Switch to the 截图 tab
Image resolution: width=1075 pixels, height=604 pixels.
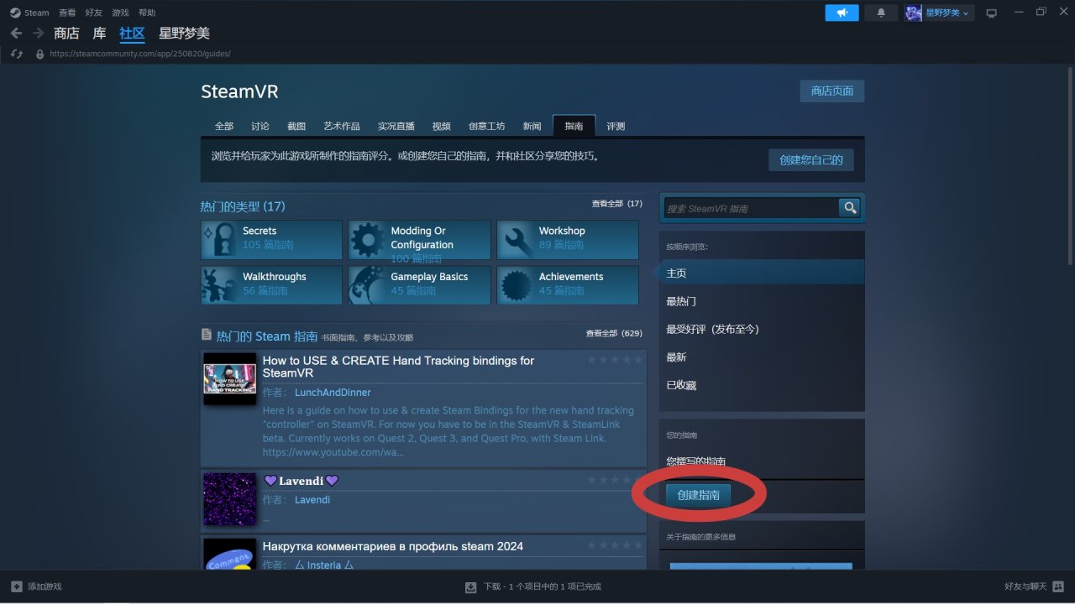click(x=296, y=126)
